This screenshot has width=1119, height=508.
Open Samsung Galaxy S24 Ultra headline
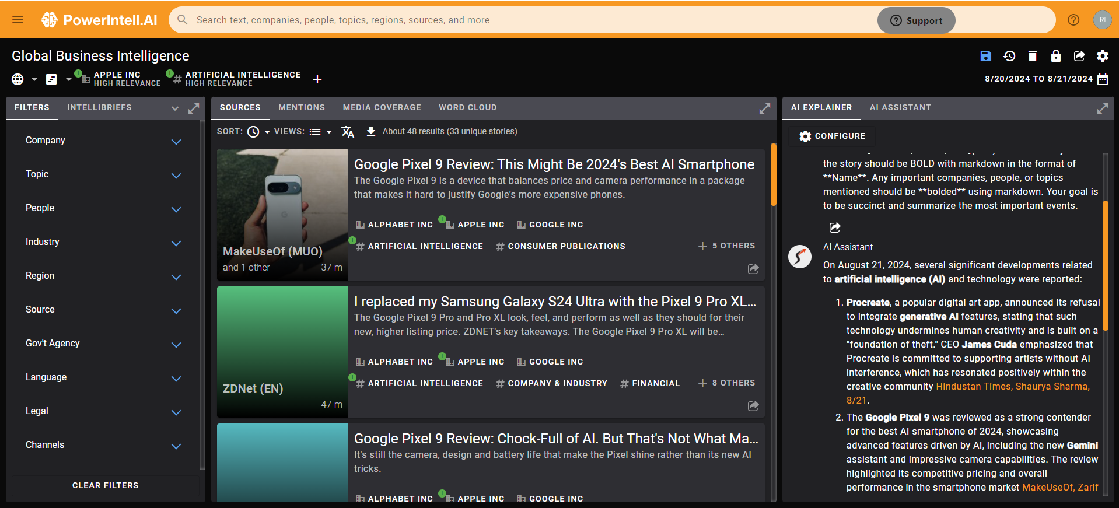point(555,302)
